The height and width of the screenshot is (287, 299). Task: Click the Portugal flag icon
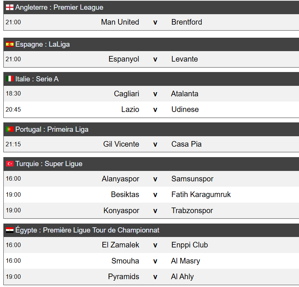pyautogui.click(x=10, y=130)
